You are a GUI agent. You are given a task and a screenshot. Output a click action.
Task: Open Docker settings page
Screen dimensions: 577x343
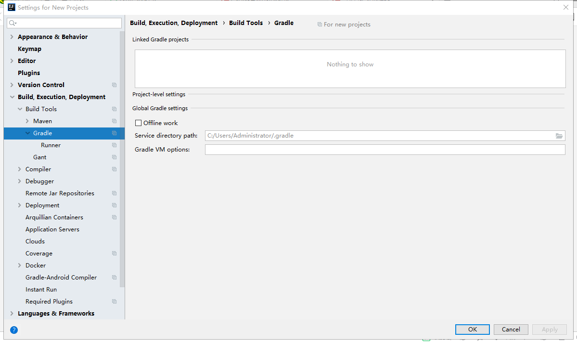click(36, 266)
